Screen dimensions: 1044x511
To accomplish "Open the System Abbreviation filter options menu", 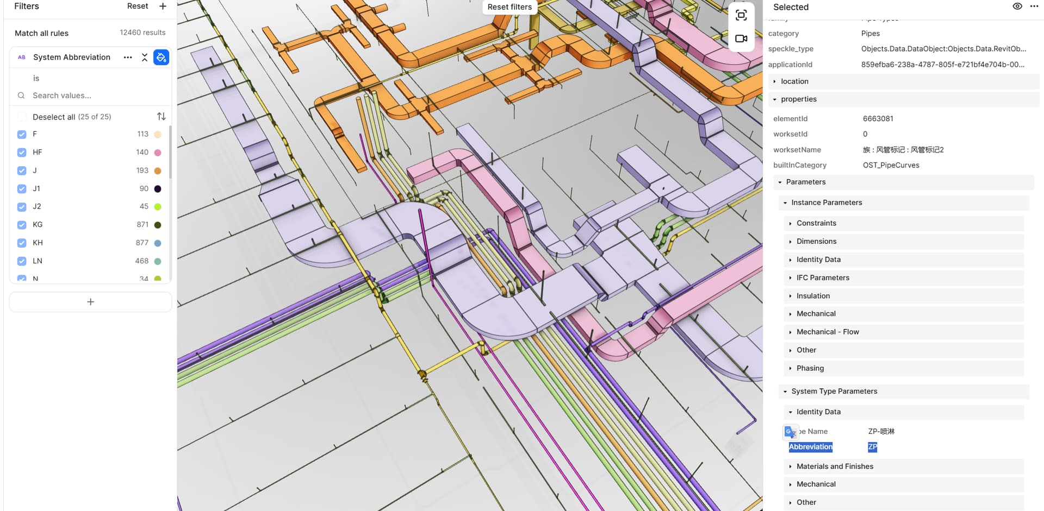I will [x=128, y=58].
